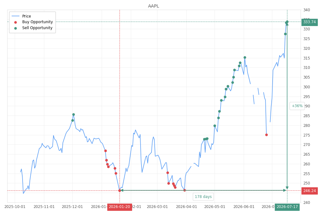Click the buy marker at 246.24 low
Viewport: 320px width, 213px height.
pyautogui.click(x=120, y=190)
